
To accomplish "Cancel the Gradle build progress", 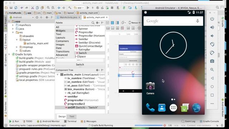I will click(165, 125).
